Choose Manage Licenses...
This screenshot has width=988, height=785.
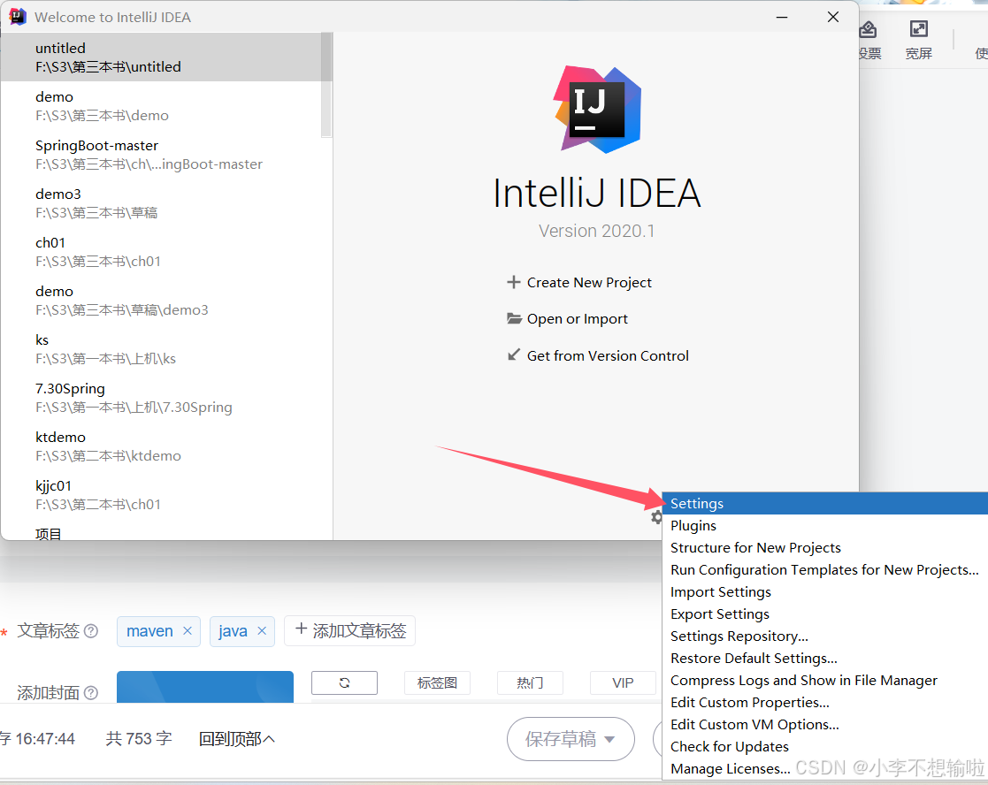coord(824,768)
